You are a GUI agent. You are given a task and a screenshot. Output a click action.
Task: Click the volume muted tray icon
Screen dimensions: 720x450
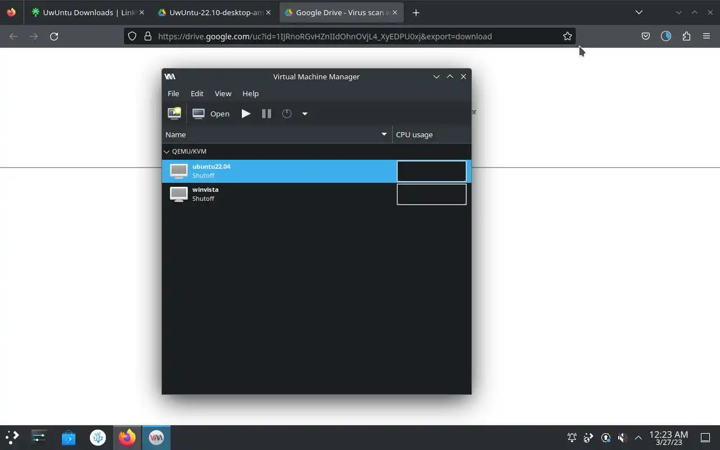click(x=622, y=438)
